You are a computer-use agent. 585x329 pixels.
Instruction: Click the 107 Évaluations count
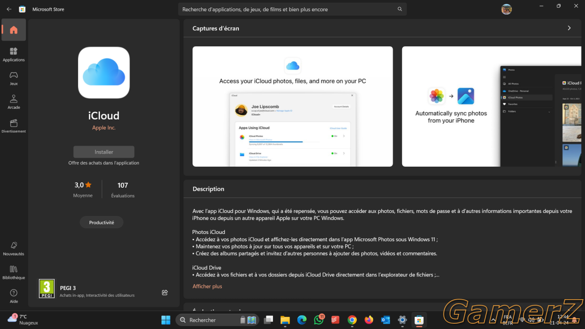(123, 190)
